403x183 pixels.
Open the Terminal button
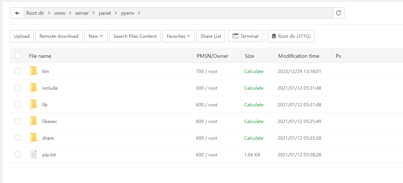click(245, 36)
